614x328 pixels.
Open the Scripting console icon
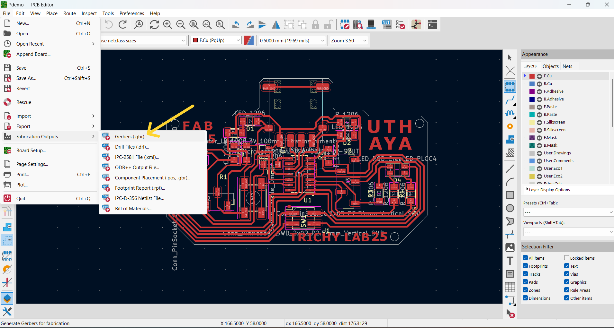432,24
